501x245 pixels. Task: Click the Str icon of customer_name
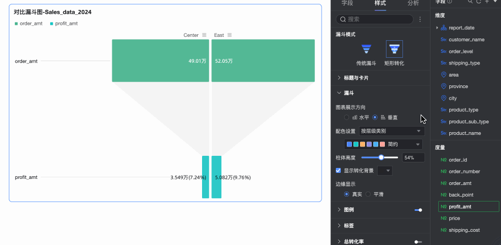pos(444,40)
